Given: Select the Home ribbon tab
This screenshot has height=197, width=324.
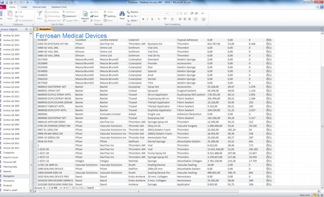Looking at the screenshot, I should click(x=12, y=7).
